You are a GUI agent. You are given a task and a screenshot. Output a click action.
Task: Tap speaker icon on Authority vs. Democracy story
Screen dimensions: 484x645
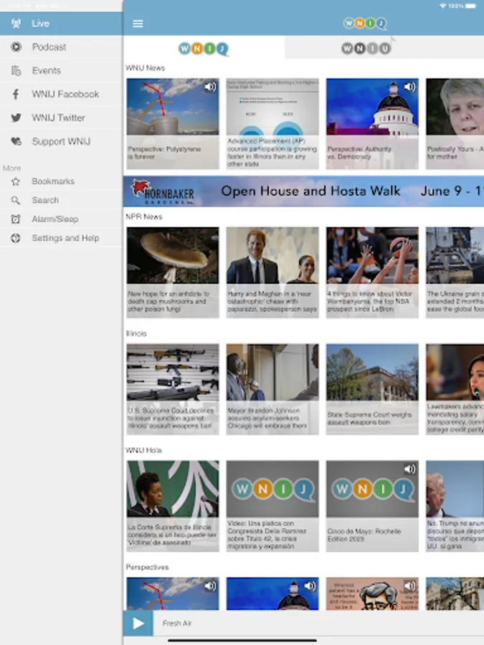click(x=409, y=87)
